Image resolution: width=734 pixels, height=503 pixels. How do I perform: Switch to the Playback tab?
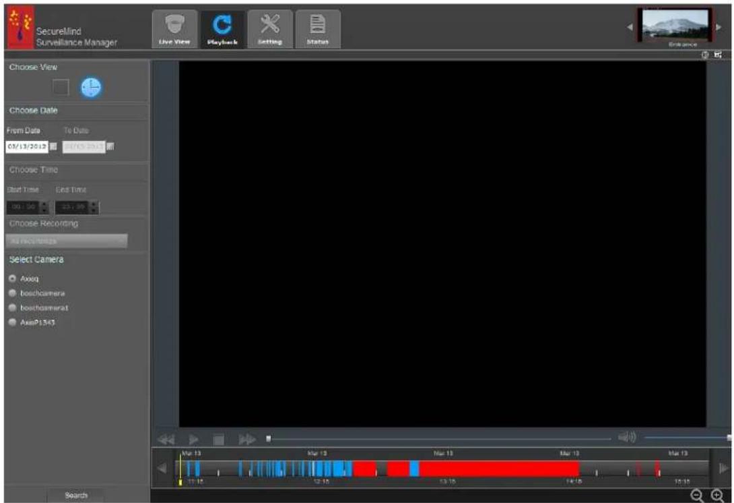point(222,29)
